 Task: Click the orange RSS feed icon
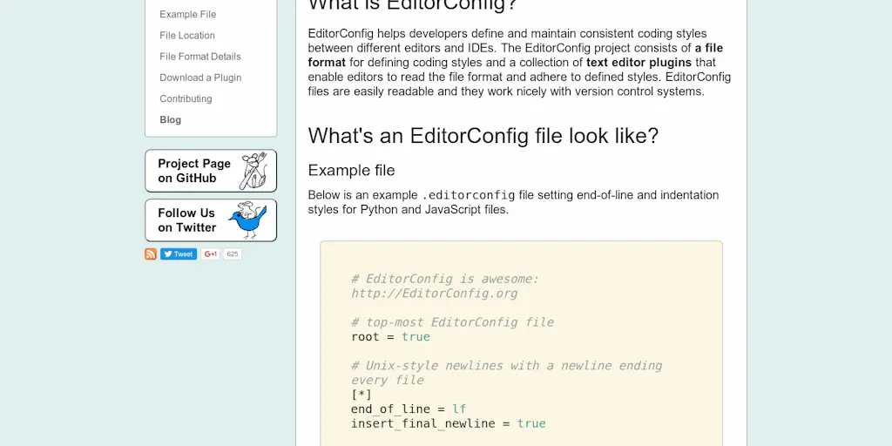[x=151, y=254]
